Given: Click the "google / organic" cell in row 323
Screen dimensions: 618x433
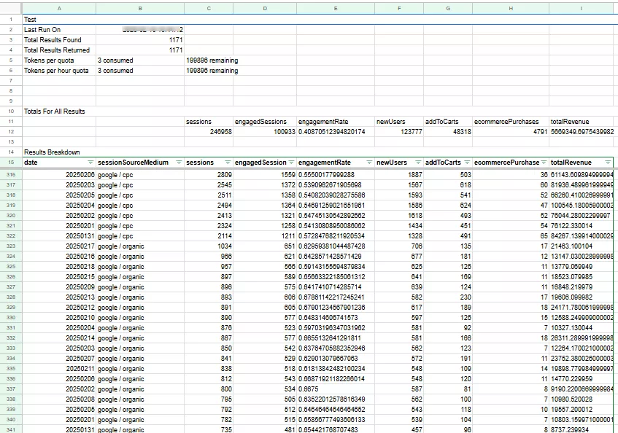Looking at the screenshot, I should 140,246.
